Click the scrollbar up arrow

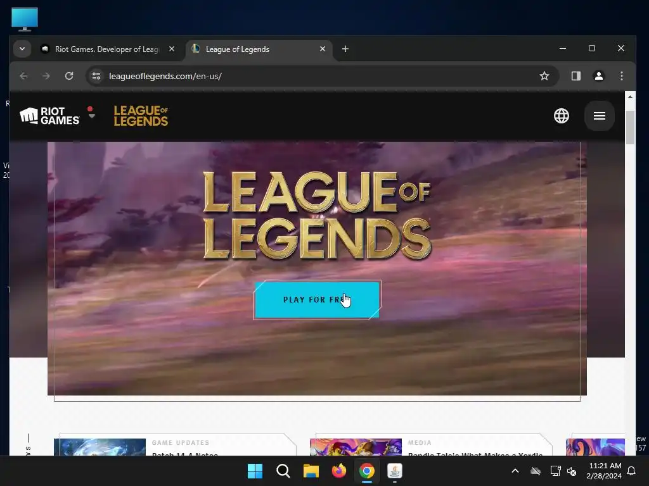(630, 97)
